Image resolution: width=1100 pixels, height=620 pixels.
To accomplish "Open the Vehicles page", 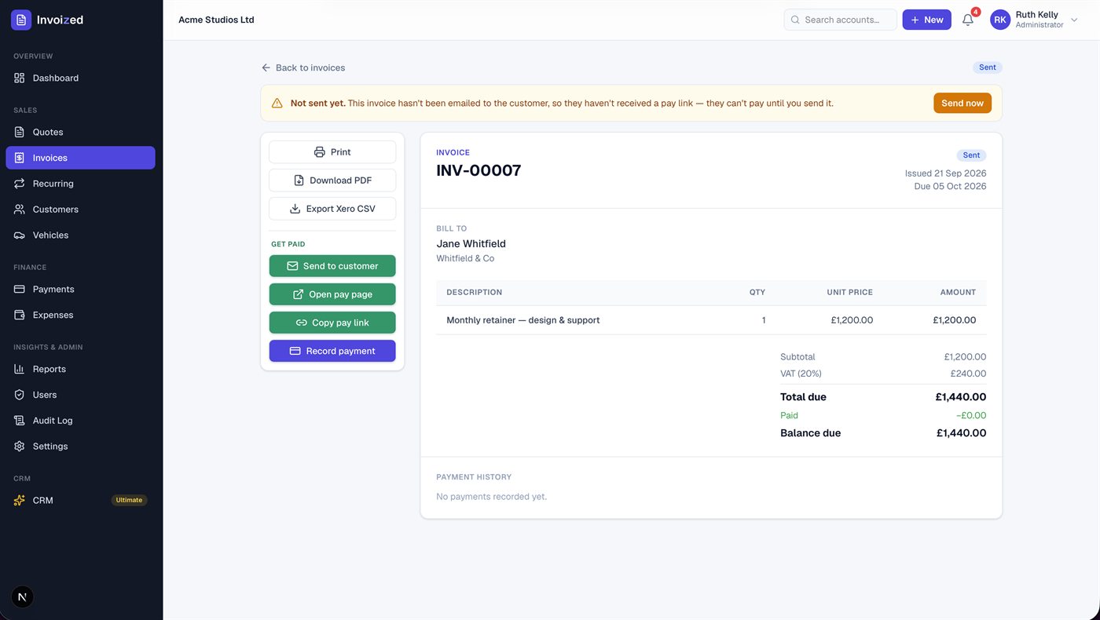I will click(80, 235).
